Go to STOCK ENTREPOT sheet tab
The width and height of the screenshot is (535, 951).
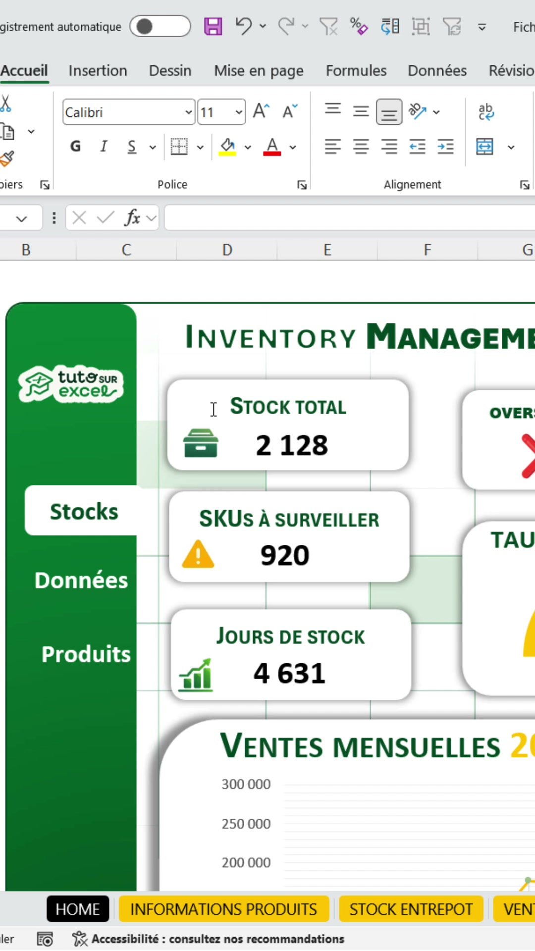[x=411, y=909]
